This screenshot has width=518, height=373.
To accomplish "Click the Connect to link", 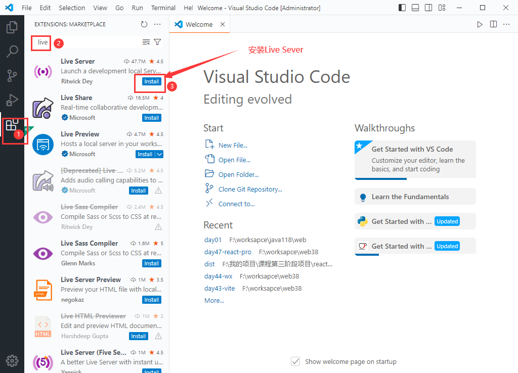I will pos(237,204).
